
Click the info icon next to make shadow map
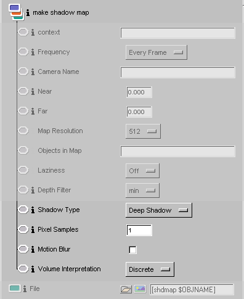[28, 12]
